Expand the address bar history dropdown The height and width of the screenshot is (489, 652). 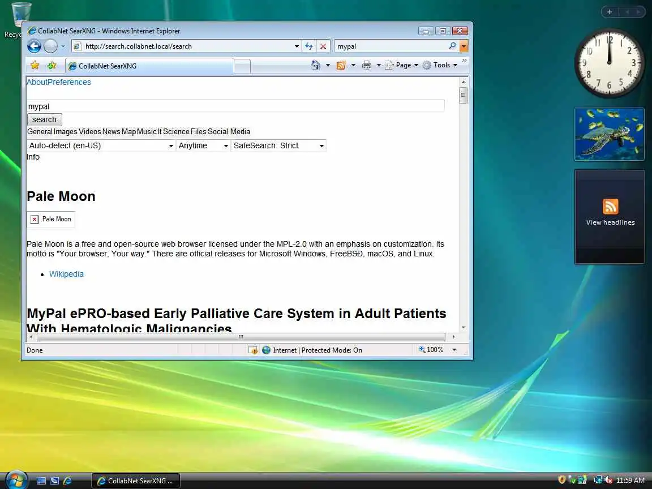point(297,46)
